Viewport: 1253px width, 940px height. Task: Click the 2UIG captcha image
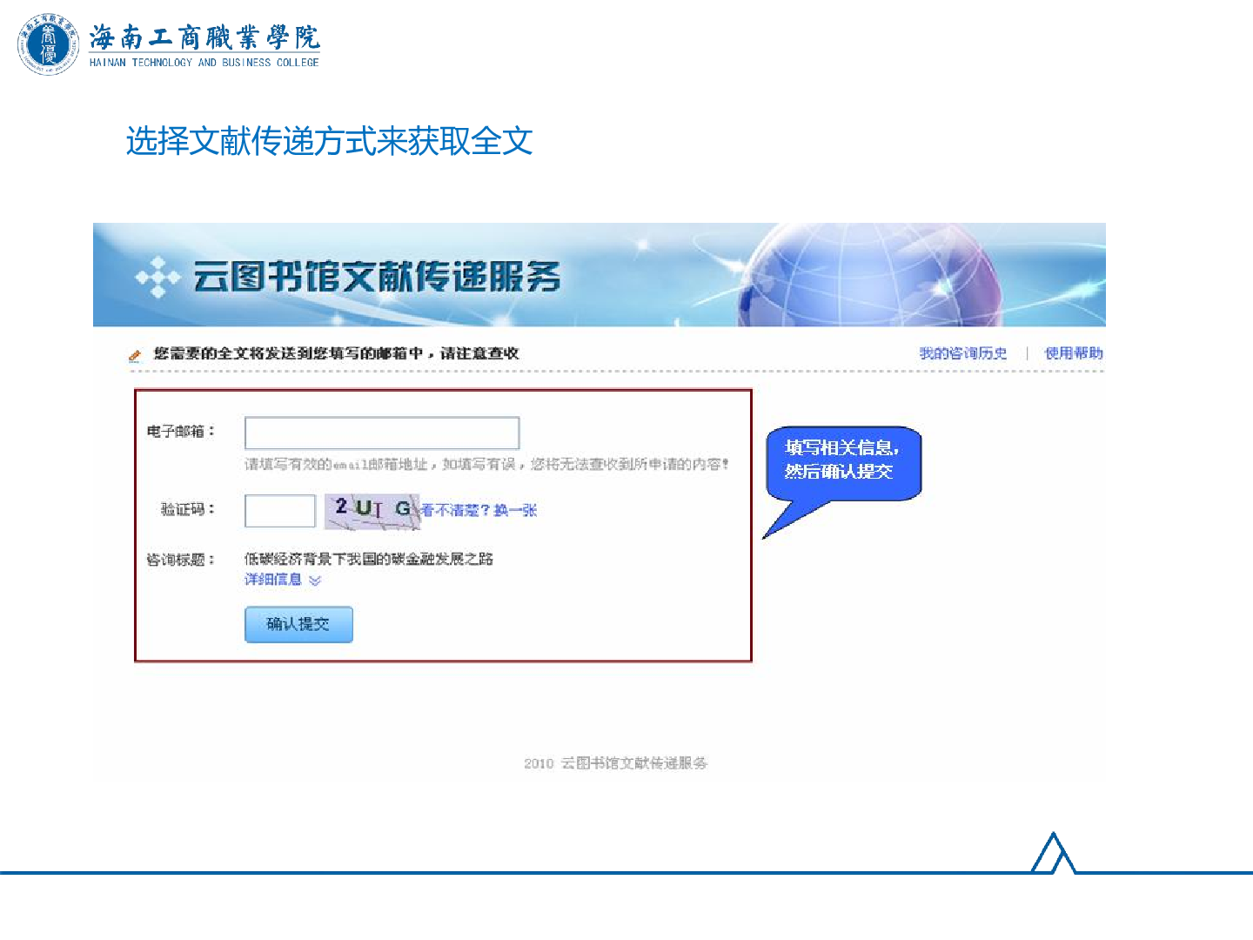[372, 511]
